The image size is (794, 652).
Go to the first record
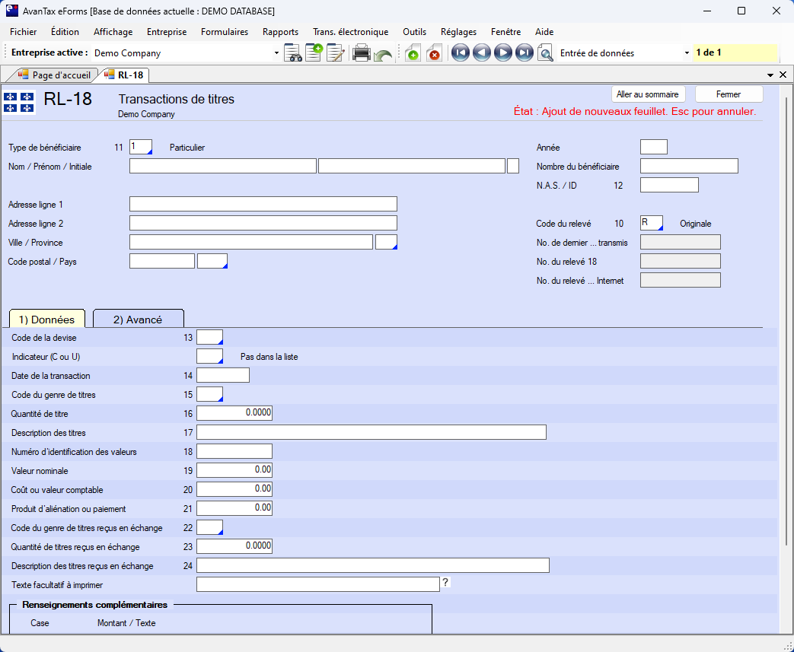[x=460, y=53]
